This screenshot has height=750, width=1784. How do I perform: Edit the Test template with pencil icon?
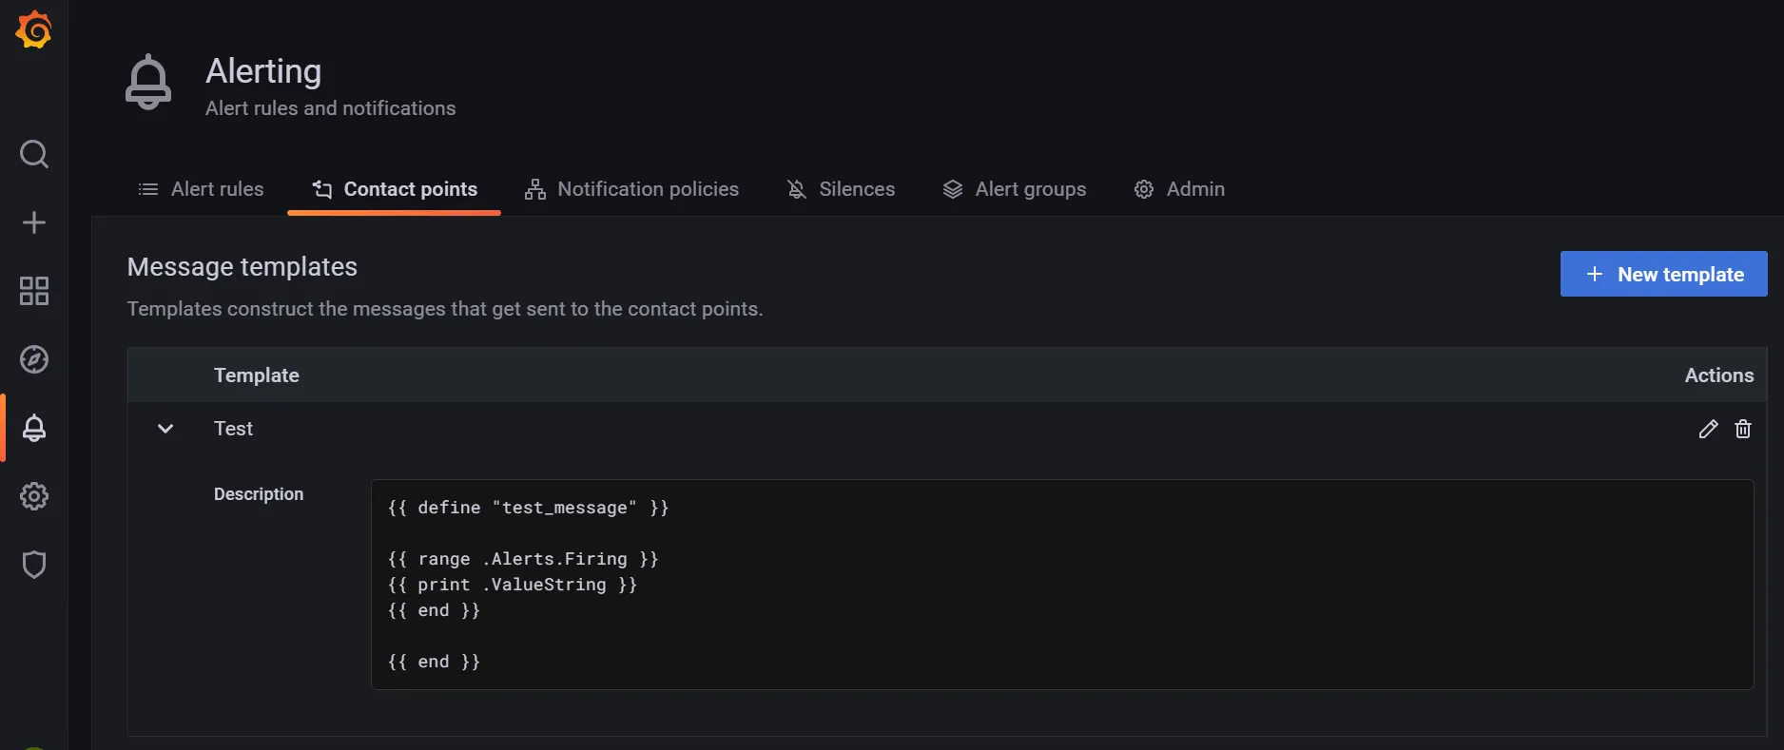point(1708,429)
